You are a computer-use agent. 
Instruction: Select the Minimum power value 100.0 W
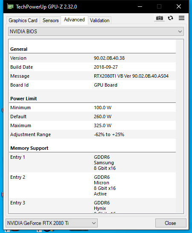pyautogui.click(x=102, y=108)
